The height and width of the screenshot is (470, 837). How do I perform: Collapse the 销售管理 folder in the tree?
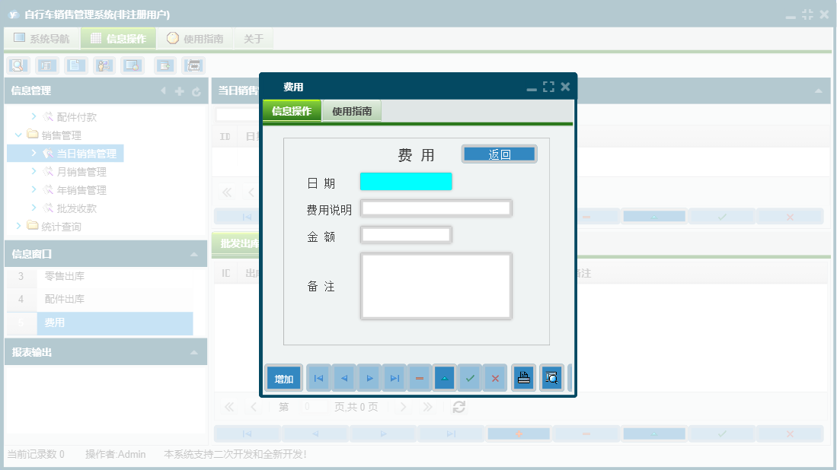(18, 135)
